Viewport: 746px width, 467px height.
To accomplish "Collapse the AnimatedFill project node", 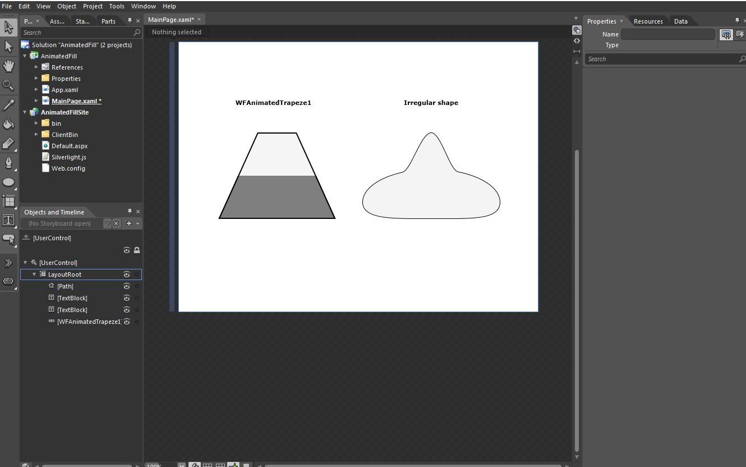I will [x=25, y=56].
